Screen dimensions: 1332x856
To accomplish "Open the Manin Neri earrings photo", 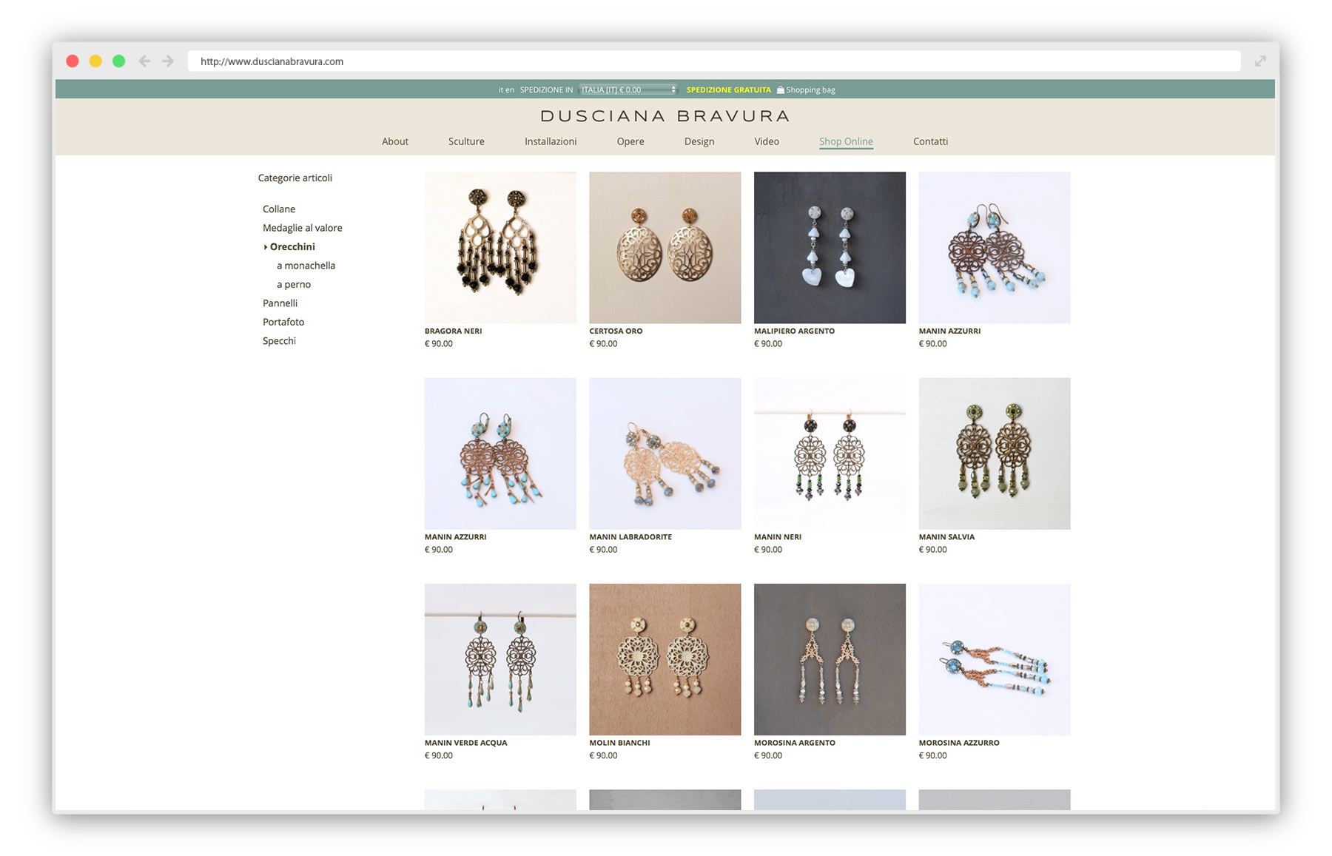I will pos(830,454).
